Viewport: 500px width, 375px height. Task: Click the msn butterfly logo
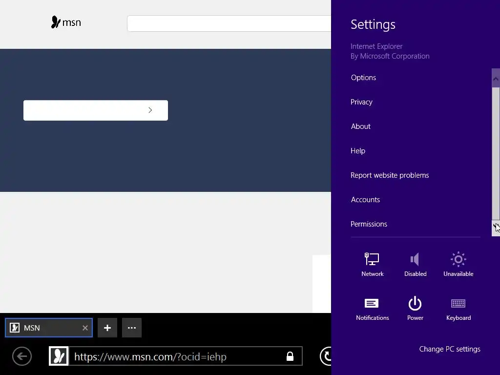(66, 22)
